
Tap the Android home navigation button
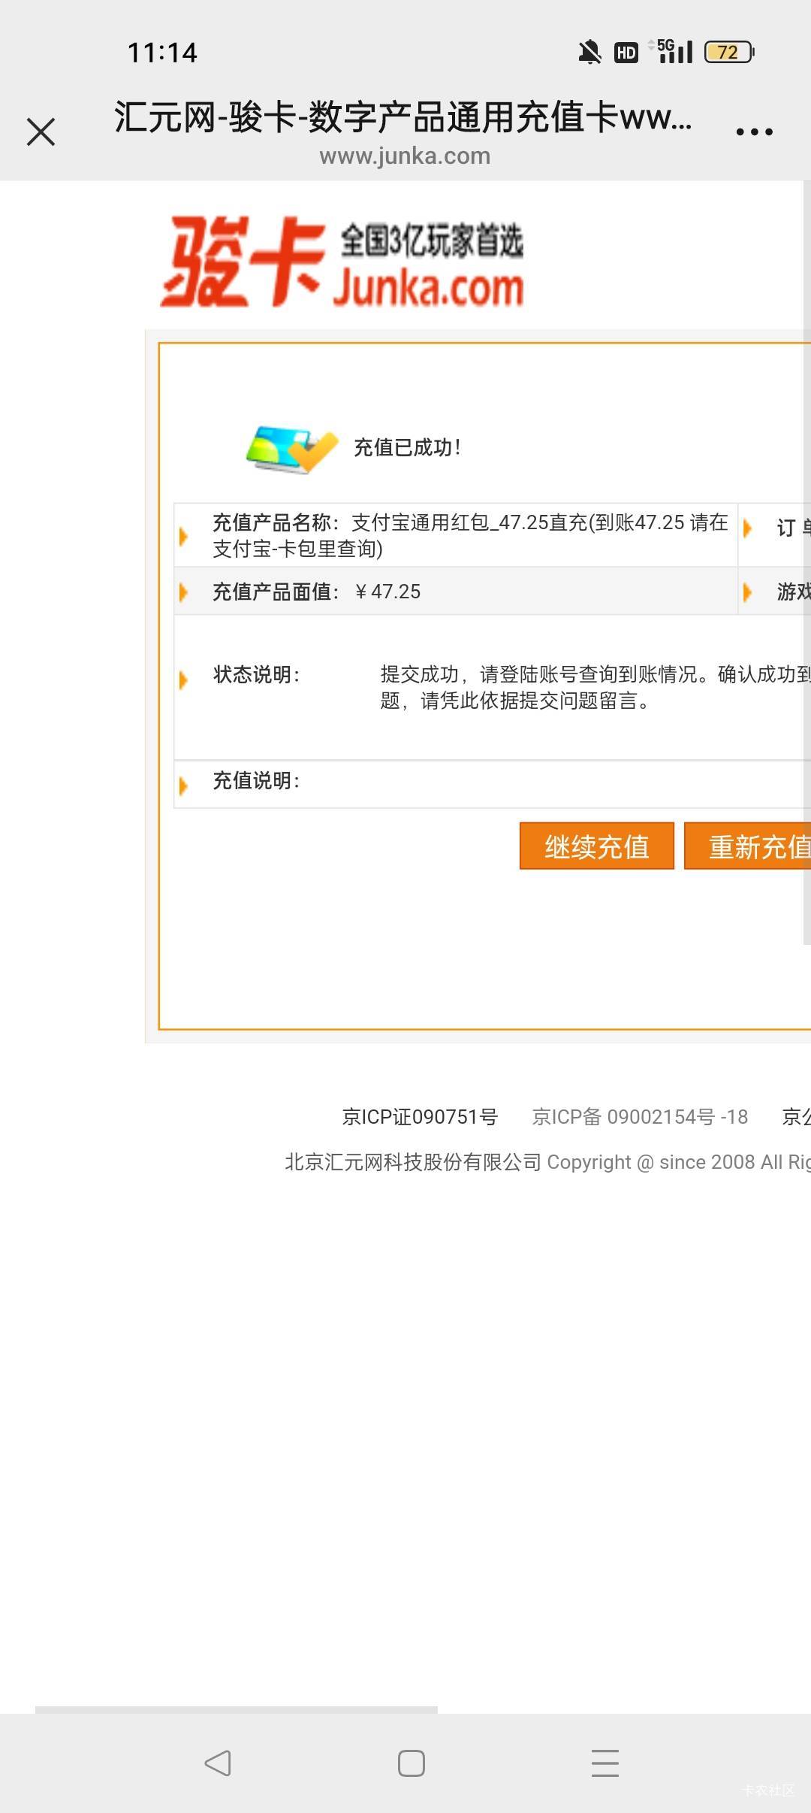pos(412,1763)
